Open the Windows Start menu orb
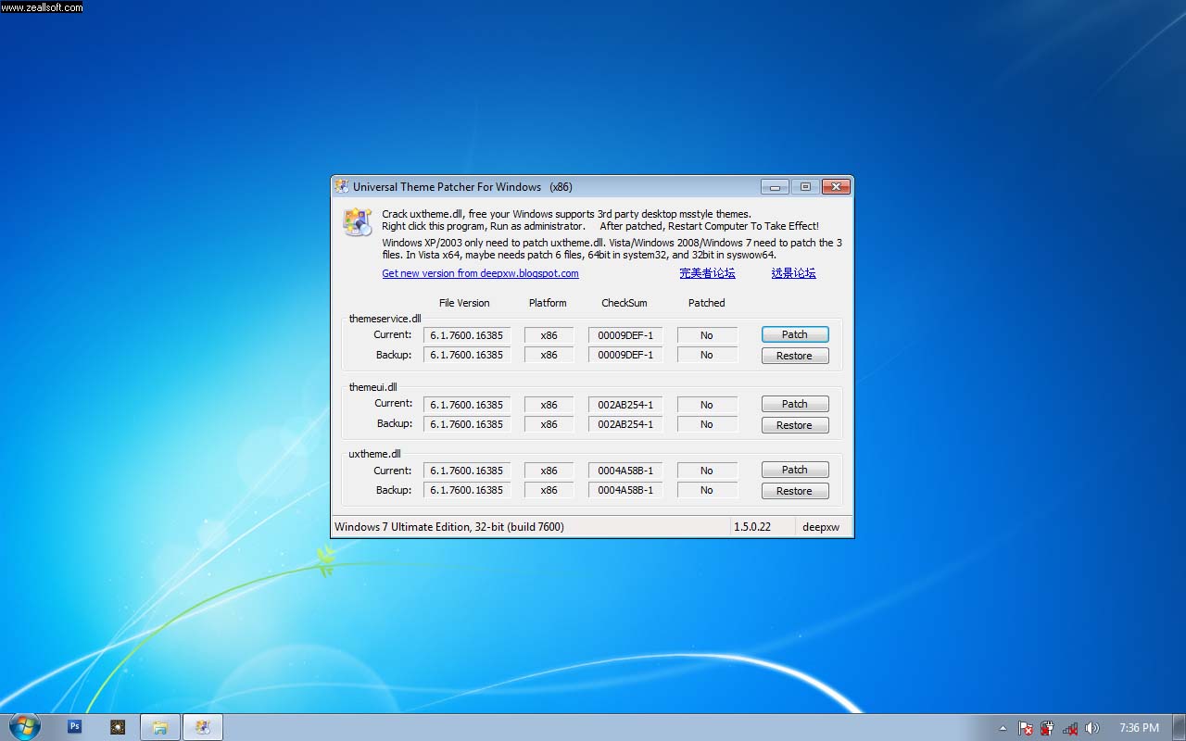1186x741 pixels. tap(24, 727)
